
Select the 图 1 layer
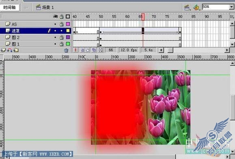36,44
